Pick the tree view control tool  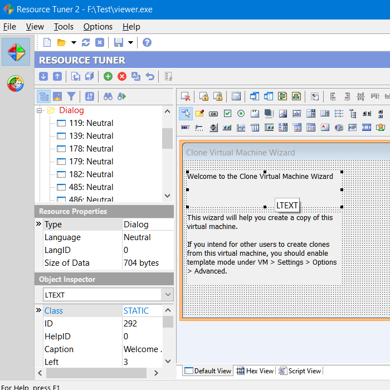tap(353, 114)
